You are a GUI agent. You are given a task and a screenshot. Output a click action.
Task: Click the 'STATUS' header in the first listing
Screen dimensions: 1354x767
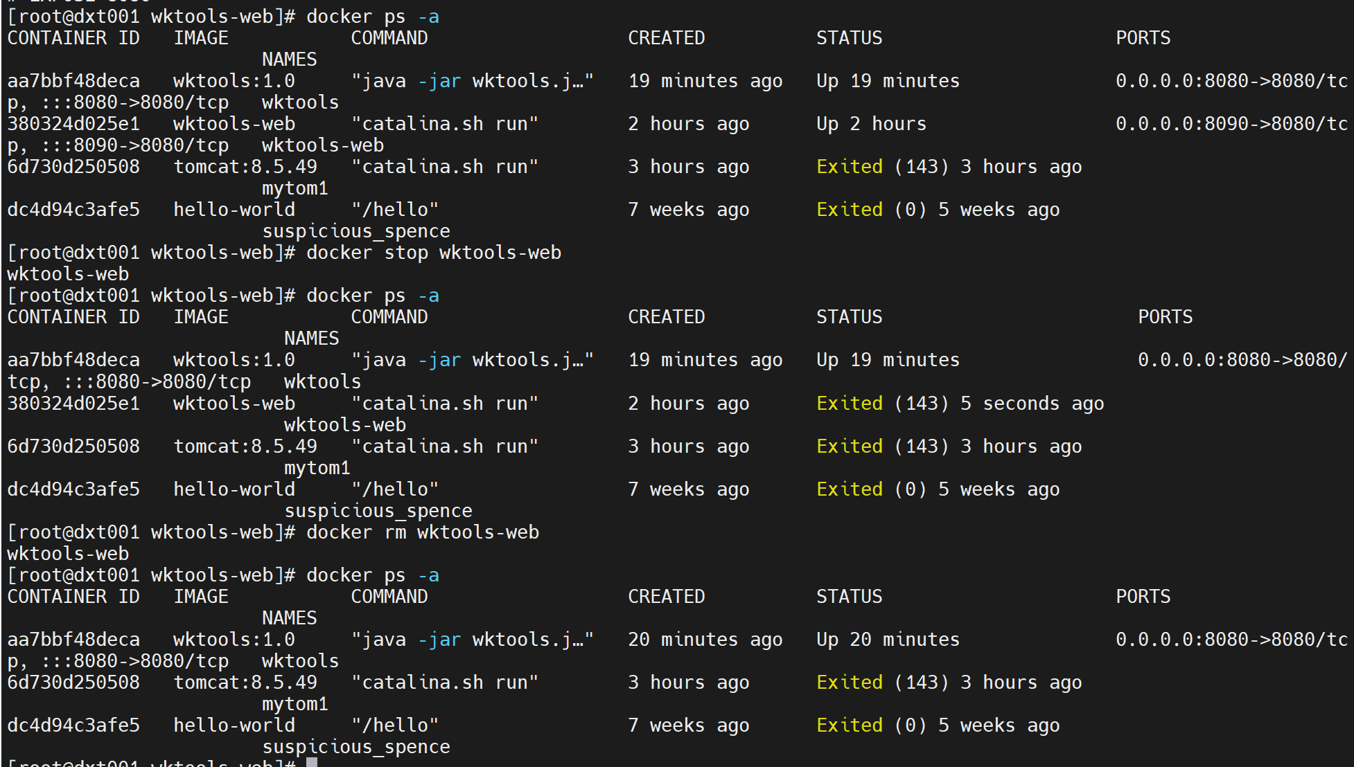tap(848, 38)
